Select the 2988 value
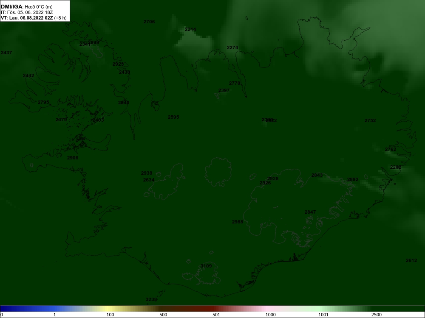 [x=238, y=222]
